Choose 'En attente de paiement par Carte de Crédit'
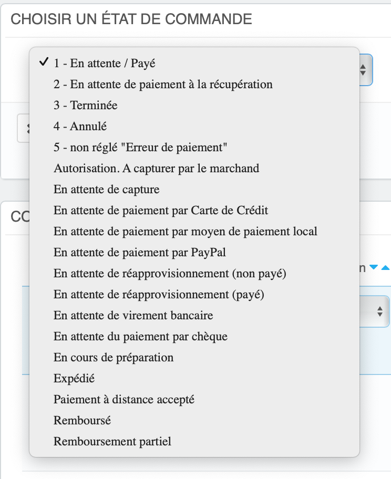 tap(194, 211)
